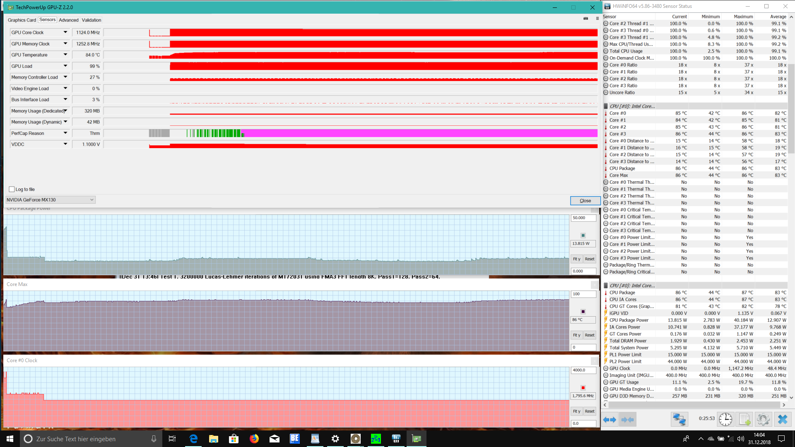Viewport: 795px width, 447px height.
Task: Click the HWiNFO vertical scrollbar down arrow
Action: 791,397
